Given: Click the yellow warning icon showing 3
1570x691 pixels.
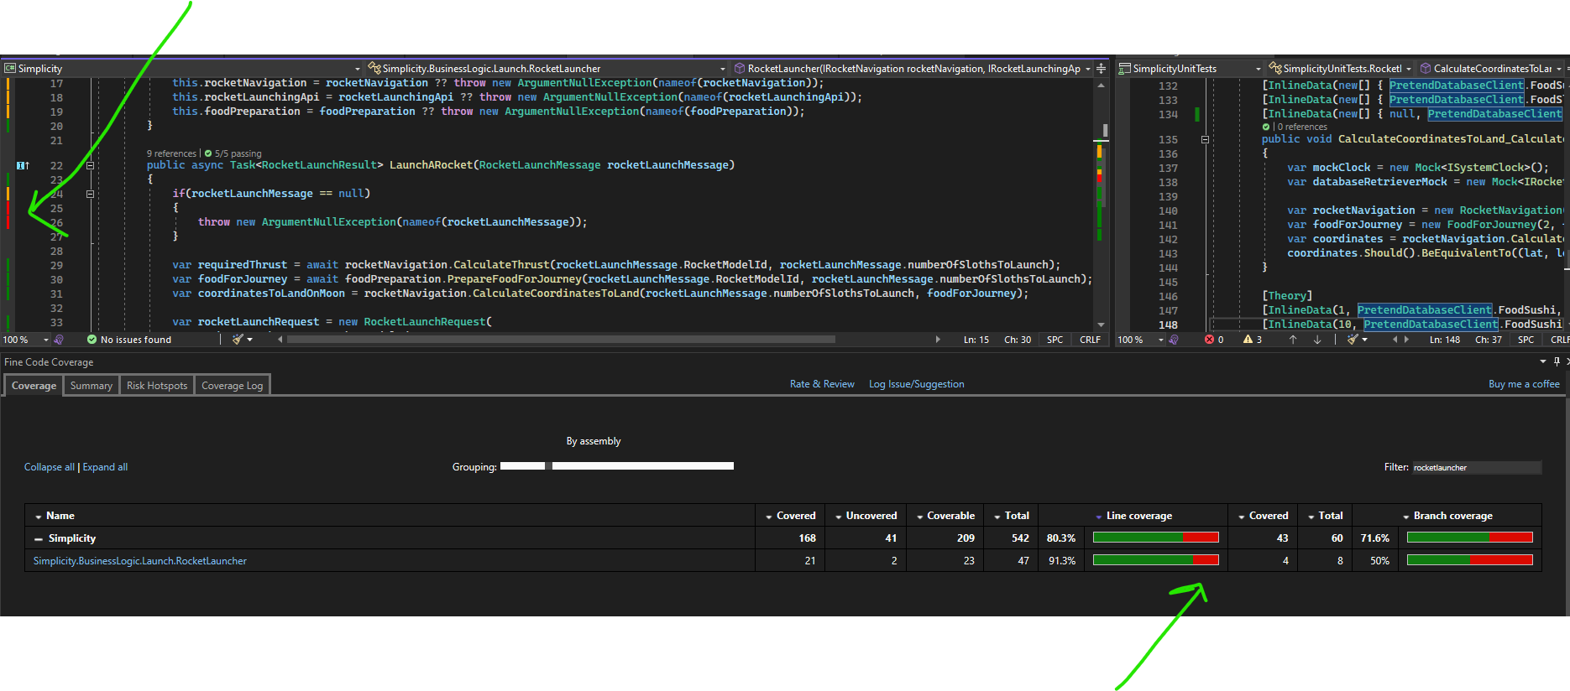Looking at the screenshot, I should (1248, 340).
